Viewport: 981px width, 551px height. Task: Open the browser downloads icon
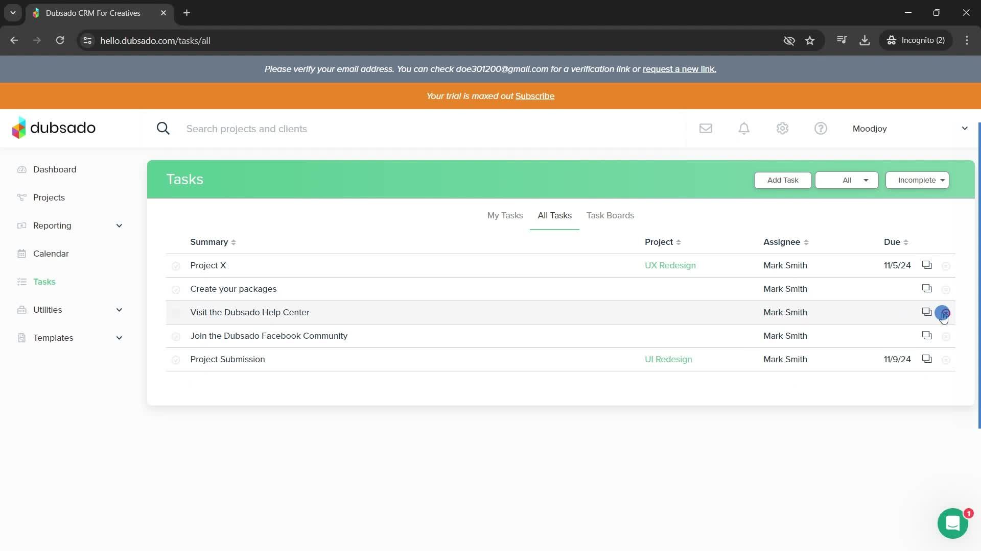pyautogui.click(x=865, y=40)
